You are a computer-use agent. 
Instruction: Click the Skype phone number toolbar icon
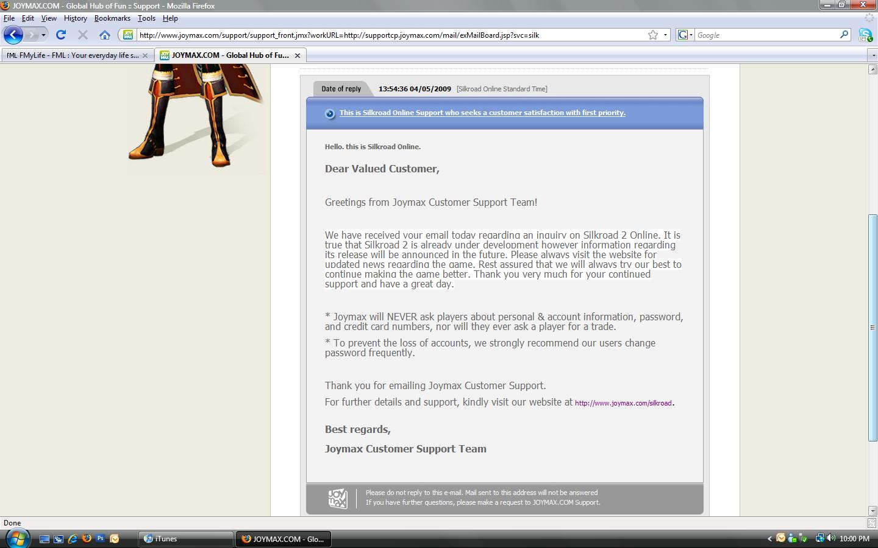pos(865,35)
